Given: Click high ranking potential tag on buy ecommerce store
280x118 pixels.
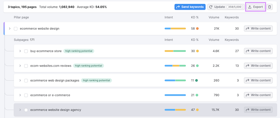Looking at the screenshot, I should [79, 51].
